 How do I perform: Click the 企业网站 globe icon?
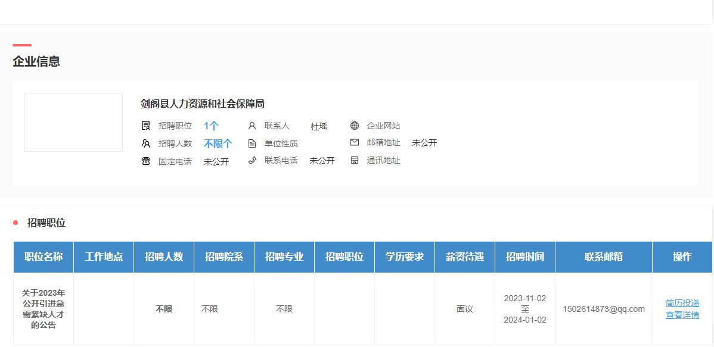[x=355, y=126]
